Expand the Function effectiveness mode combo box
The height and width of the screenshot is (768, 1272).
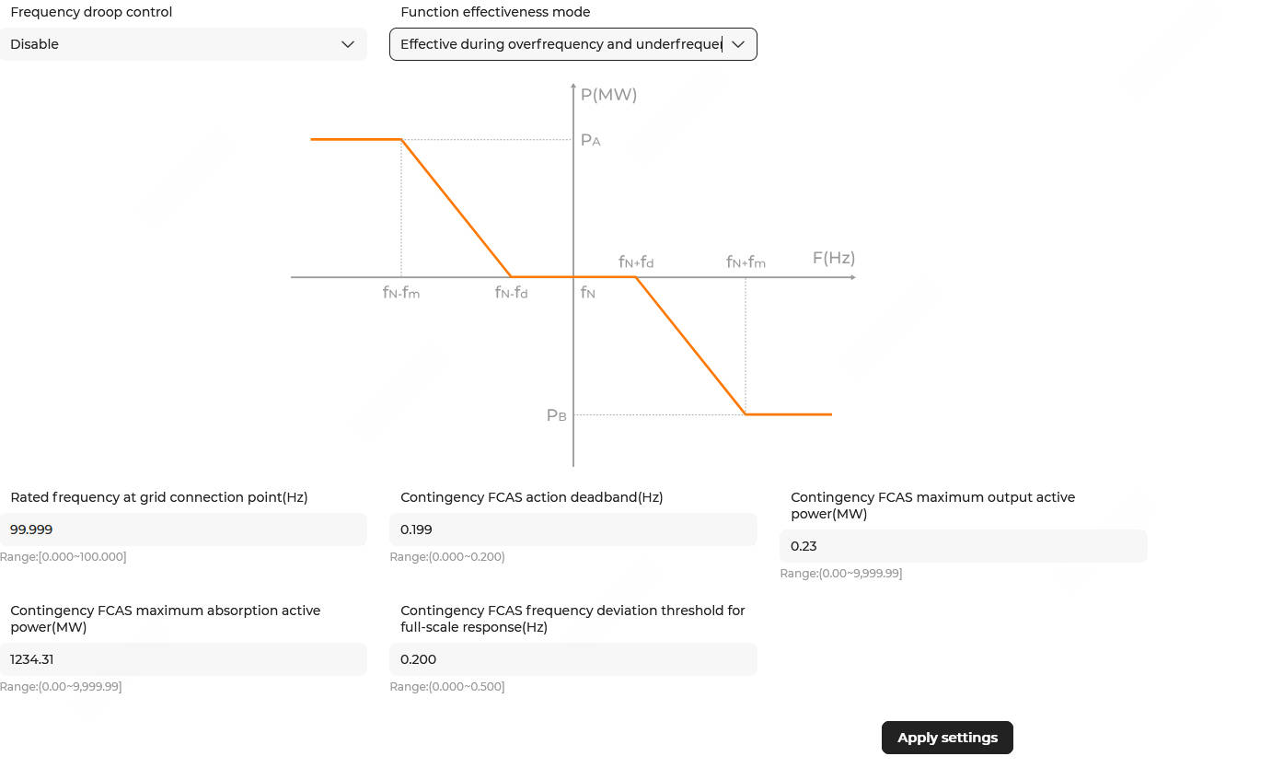[561, 44]
